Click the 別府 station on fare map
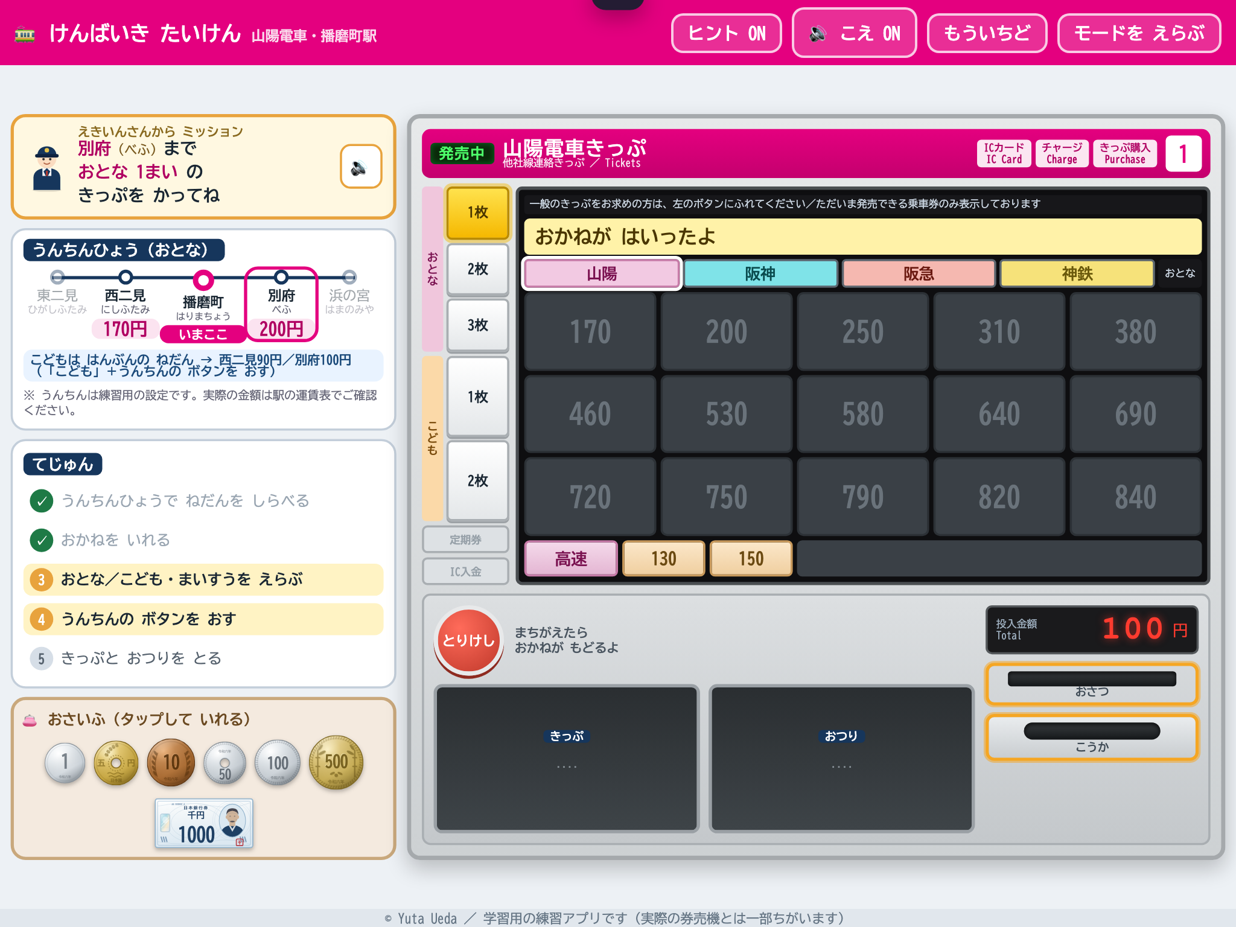 coord(281,304)
